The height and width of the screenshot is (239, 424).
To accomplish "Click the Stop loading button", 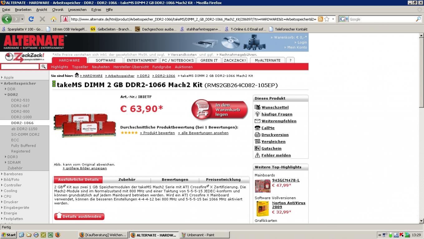I will click(x=42, y=19).
